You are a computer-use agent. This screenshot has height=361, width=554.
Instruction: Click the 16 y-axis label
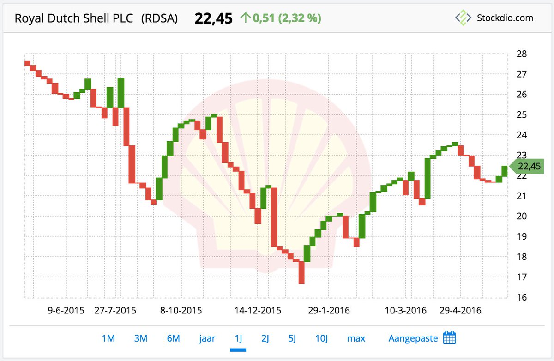(521, 297)
